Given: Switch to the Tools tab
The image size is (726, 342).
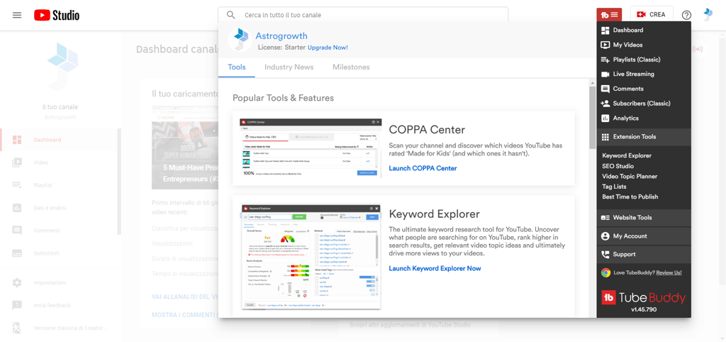Looking at the screenshot, I should pyautogui.click(x=237, y=67).
